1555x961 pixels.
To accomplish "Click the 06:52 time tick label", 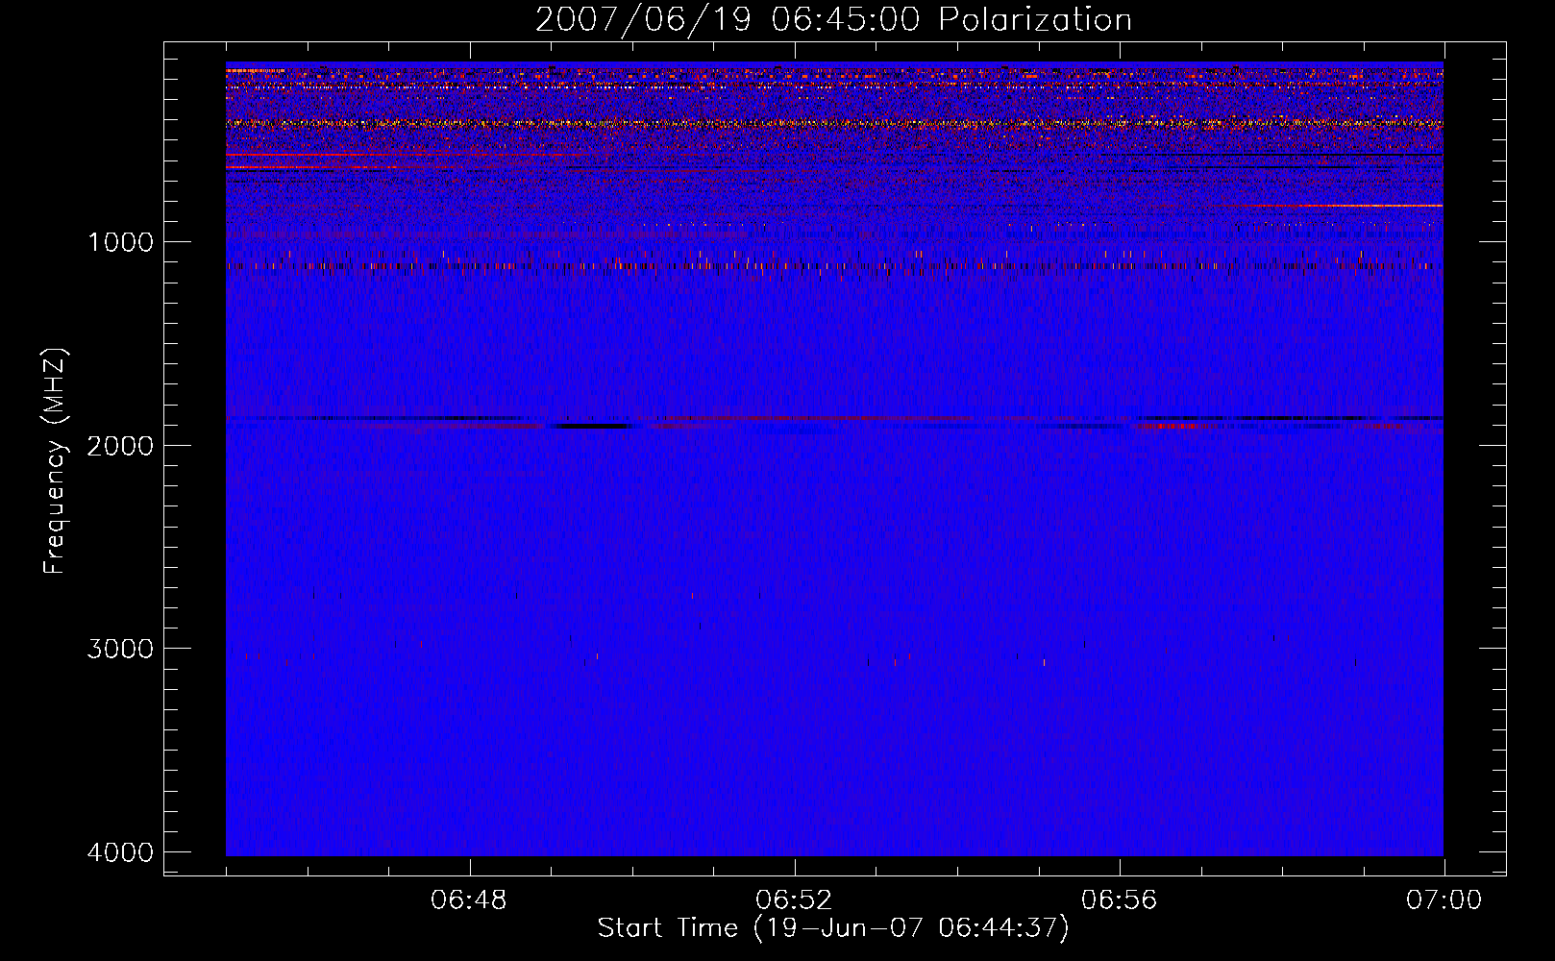I will pos(794,900).
